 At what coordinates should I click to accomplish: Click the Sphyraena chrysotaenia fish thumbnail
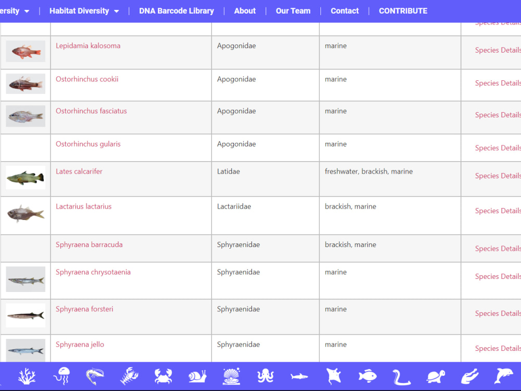click(26, 279)
